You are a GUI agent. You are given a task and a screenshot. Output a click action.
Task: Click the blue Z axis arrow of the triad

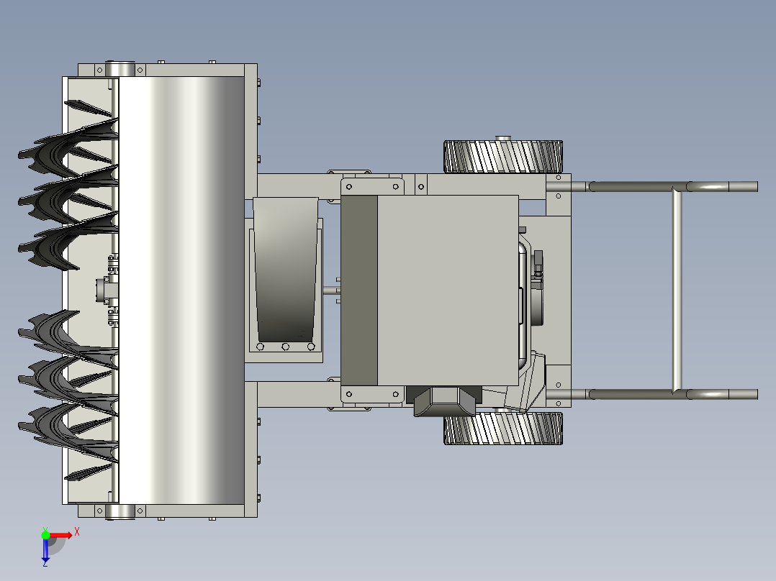(45, 552)
